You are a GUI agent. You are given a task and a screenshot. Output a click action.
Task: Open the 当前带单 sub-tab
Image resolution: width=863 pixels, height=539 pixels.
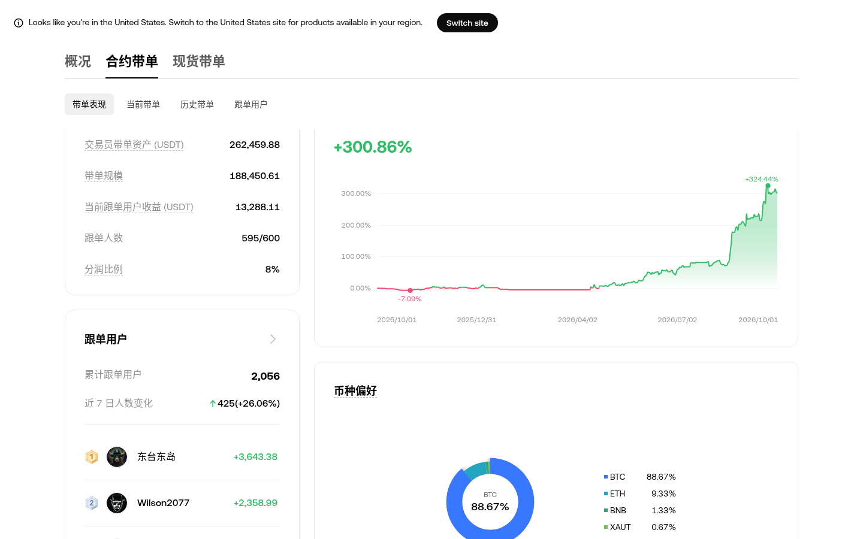click(143, 104)
